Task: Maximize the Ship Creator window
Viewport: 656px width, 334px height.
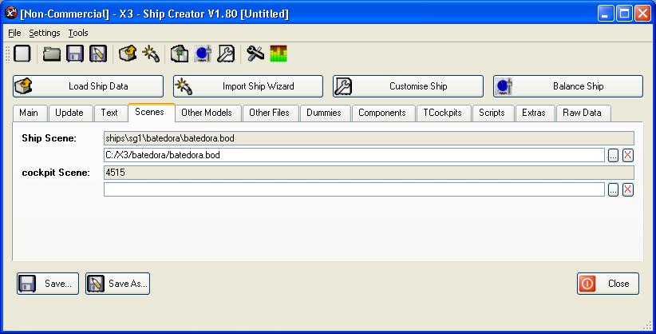Action: (624, 14)
